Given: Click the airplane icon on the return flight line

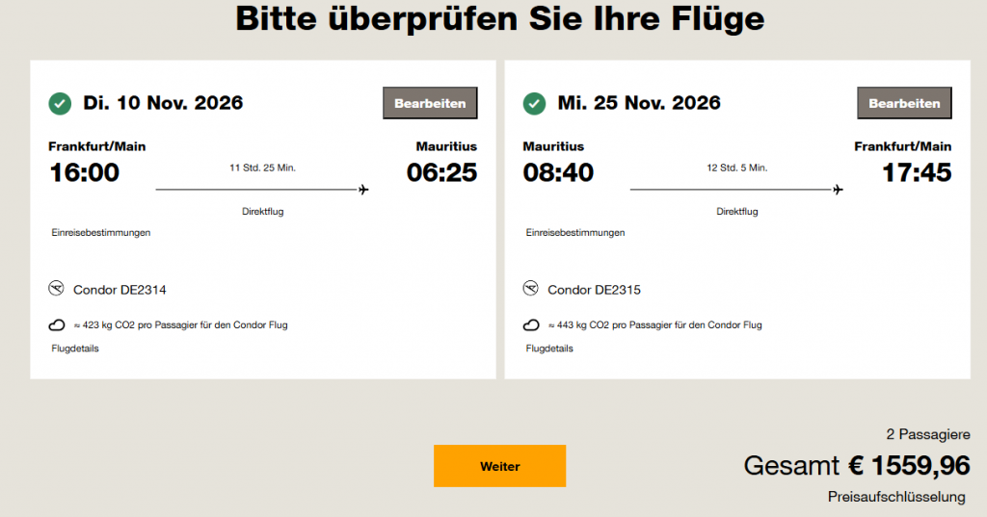Looking at the screenshot, I should click(838, 190).
